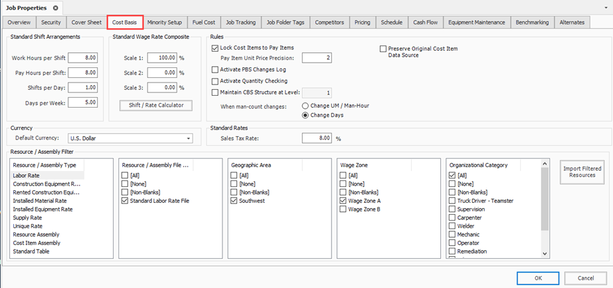Open the Shift / Rate Calculator
This screenshot has width=613, height=288.
coord(156,105)
